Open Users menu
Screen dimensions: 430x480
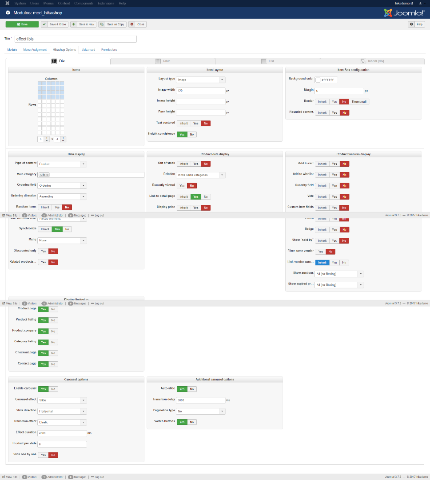pyautogui.click(x=35, y=4)
